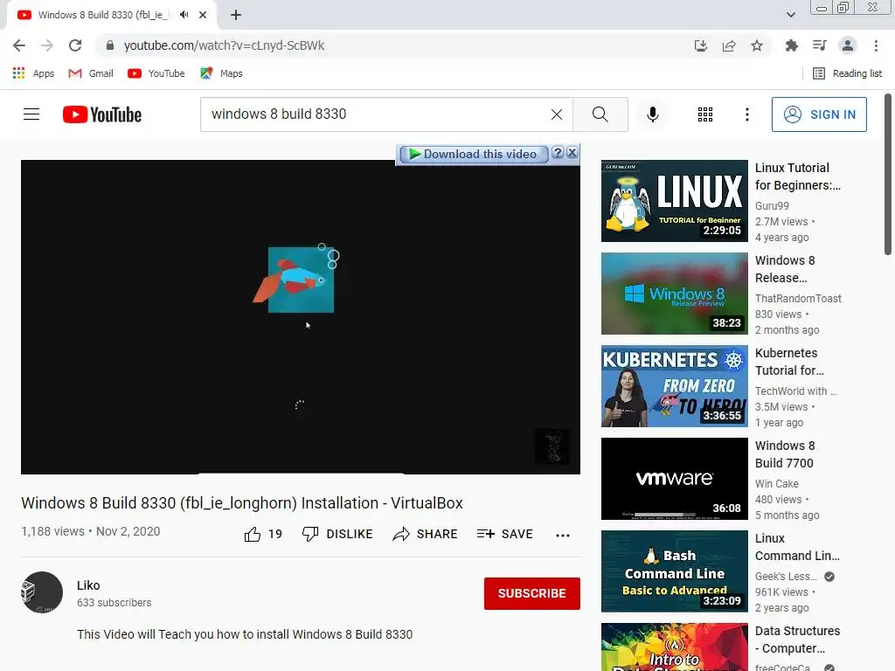Click the Guru99 channel name

point(772,205)
